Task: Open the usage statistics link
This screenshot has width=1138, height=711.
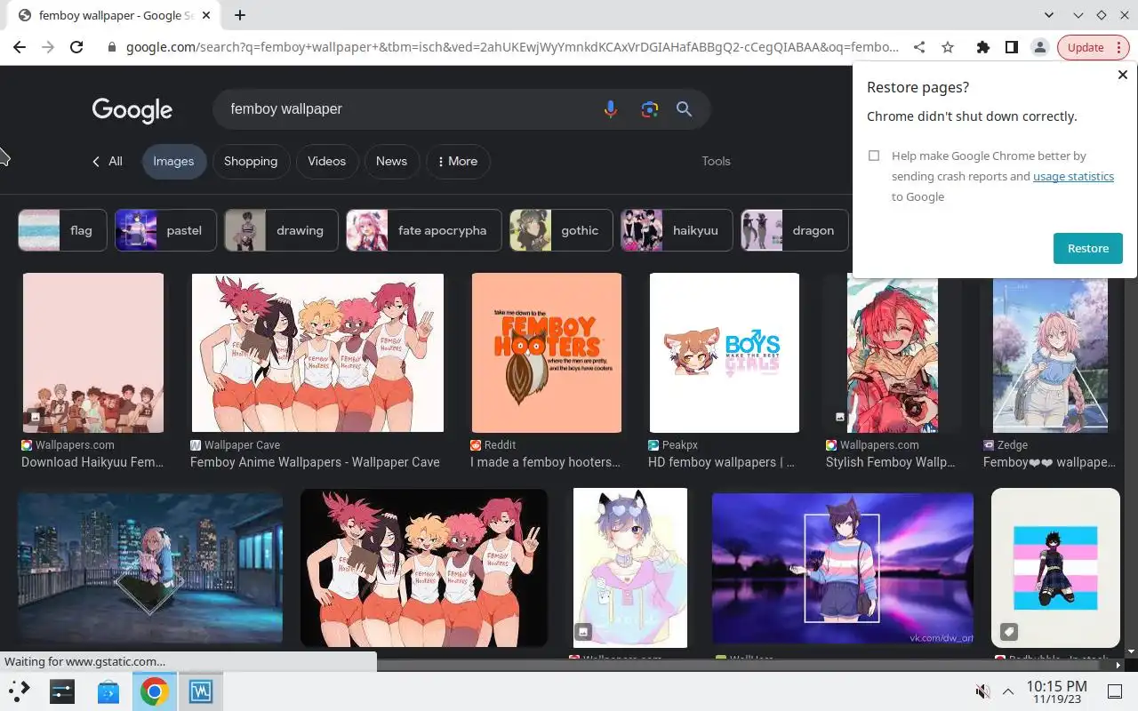Action: pyautogui.click(x=1073, y=176)
